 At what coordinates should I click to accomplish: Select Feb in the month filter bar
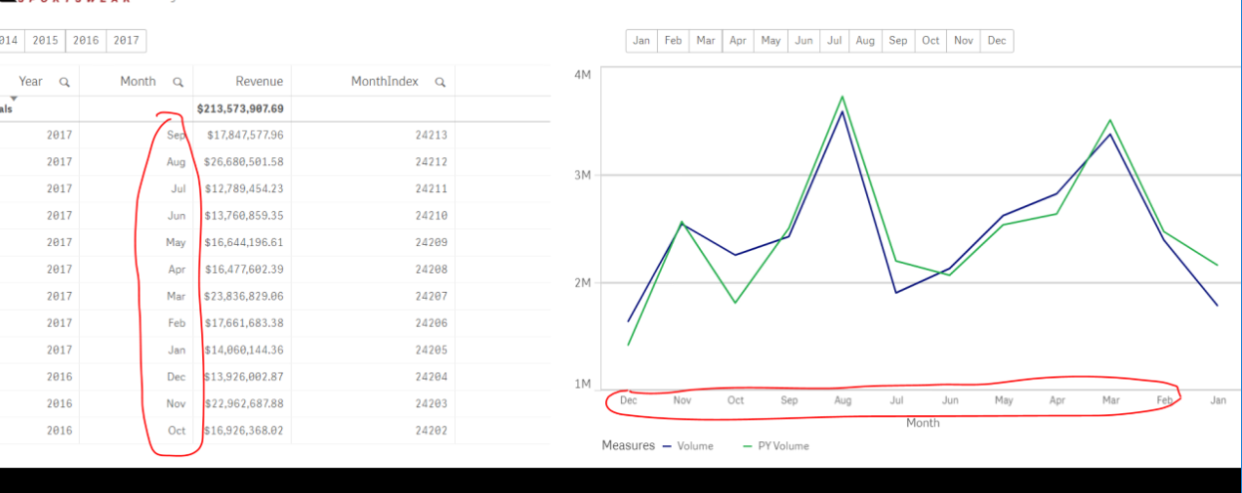pos(674,41)
